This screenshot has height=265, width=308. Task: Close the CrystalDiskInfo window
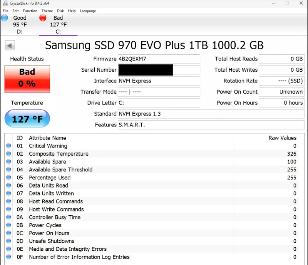click(301, 3)
